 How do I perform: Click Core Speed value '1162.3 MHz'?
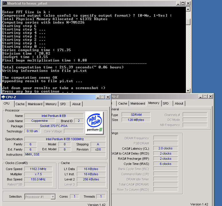38,169
